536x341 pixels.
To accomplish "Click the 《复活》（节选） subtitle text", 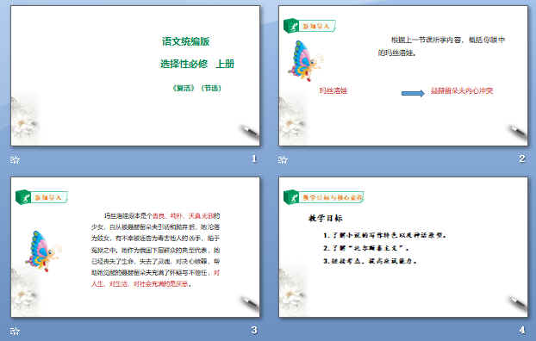I will point(196,88).
